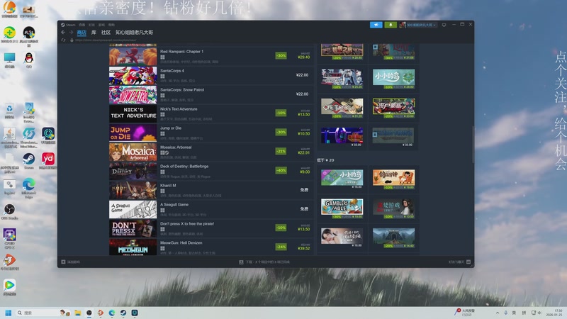Click the Khanil M game title
The height and width of the screenshot is (319, 567).
point(168,186)
